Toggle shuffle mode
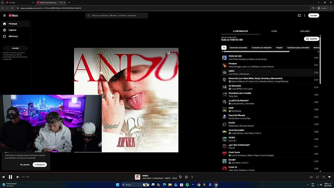The height and width of the screenshot is (188, 334). tap(323, 177)
